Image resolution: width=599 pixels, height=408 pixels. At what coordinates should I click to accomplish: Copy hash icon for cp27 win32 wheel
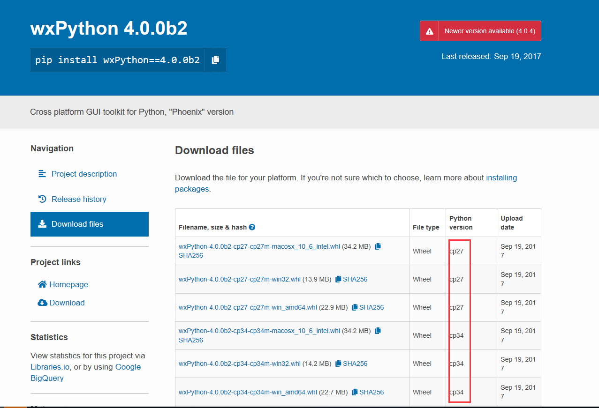338,279
